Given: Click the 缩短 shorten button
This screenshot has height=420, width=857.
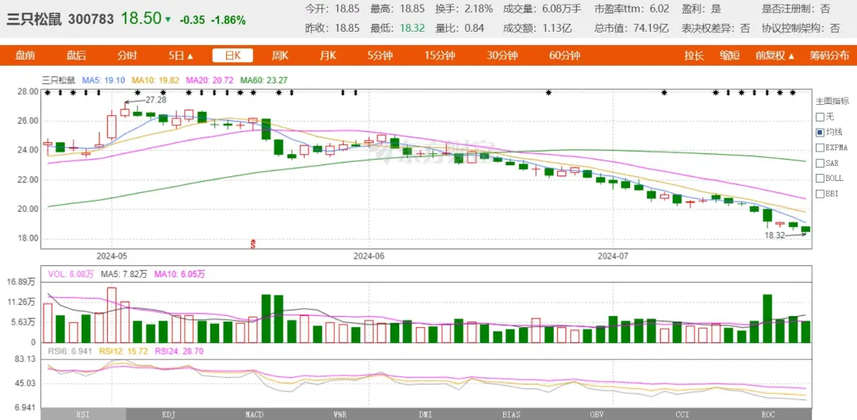Looking at the screenshot, I should [x=729, y=56].
